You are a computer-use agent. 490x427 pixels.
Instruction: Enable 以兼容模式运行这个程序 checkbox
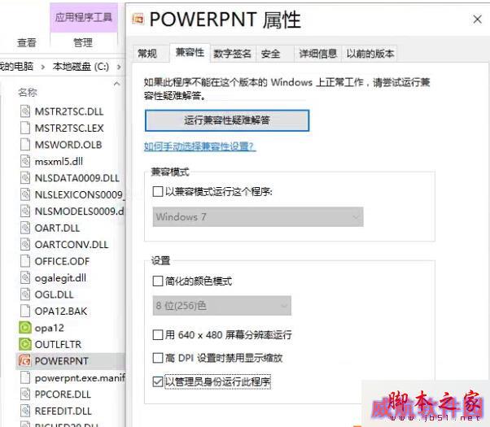point(158,191)
